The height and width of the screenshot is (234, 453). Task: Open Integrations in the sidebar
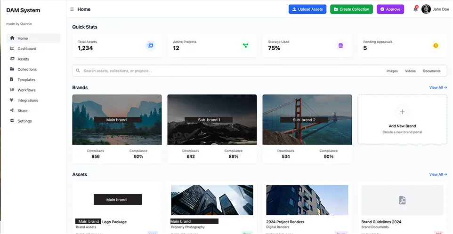tap(33, 101)
